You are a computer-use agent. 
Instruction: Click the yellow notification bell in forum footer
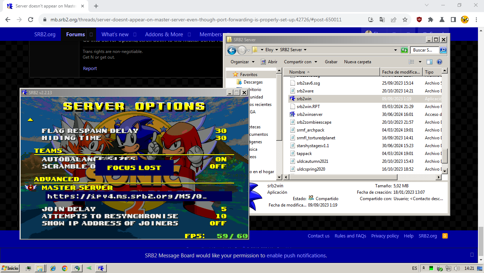[445, 236]
